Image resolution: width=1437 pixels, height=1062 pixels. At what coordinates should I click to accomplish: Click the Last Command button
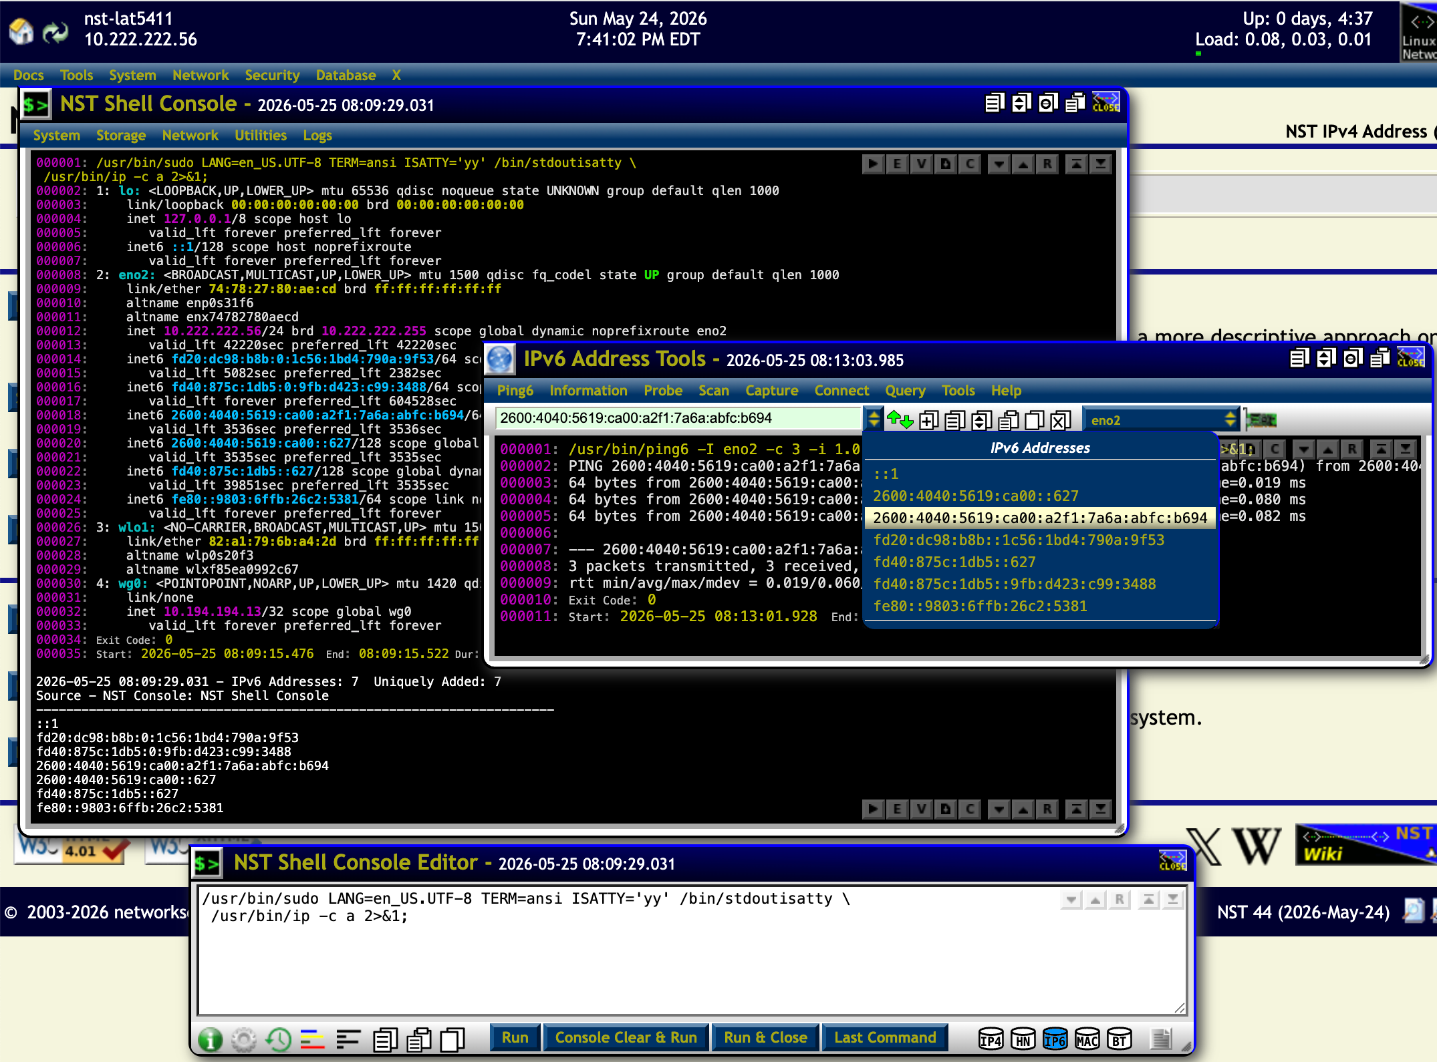[x=885, y=1038]
